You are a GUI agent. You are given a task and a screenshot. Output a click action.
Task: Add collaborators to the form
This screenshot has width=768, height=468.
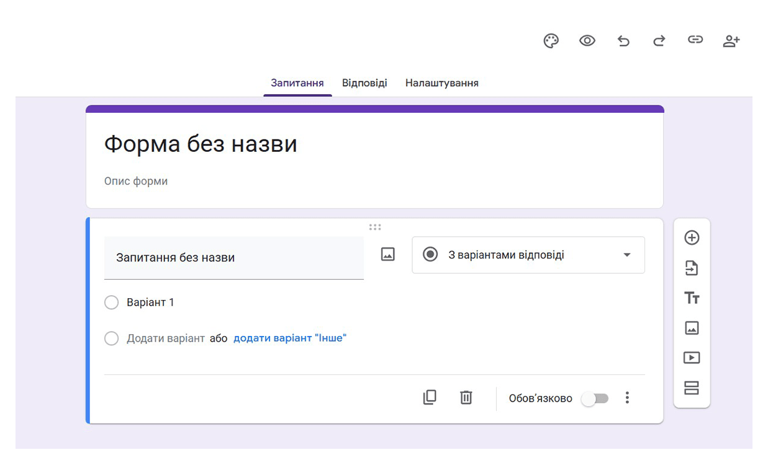pos(731,40)
